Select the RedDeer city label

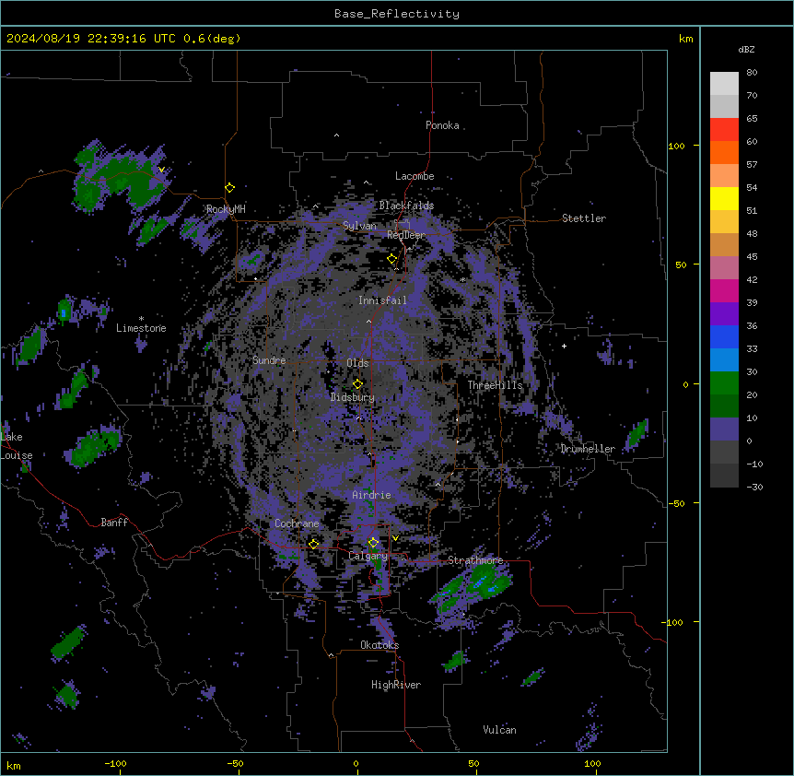(406, 235)
